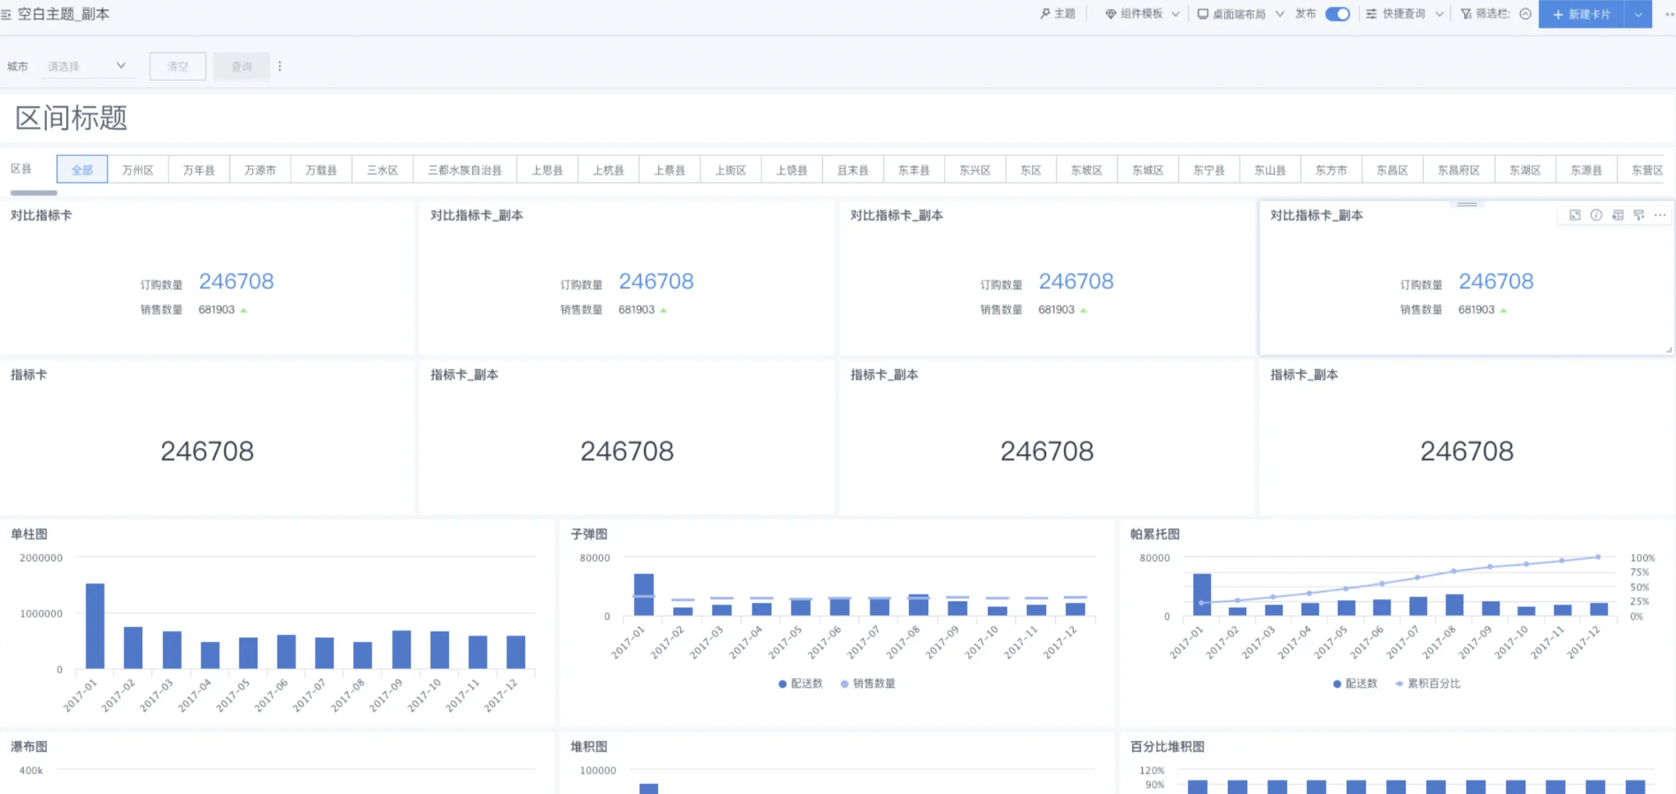Click the 清空 button
The width and height of the screenshot is (1676, 794).
[178, 66]
